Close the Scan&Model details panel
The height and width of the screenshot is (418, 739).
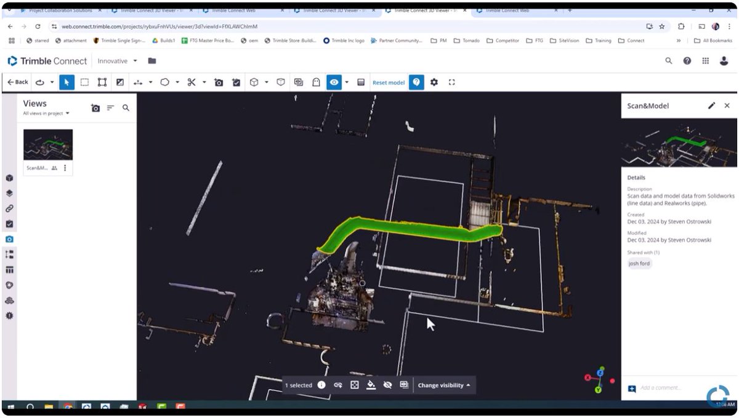[x=727, y=106]
